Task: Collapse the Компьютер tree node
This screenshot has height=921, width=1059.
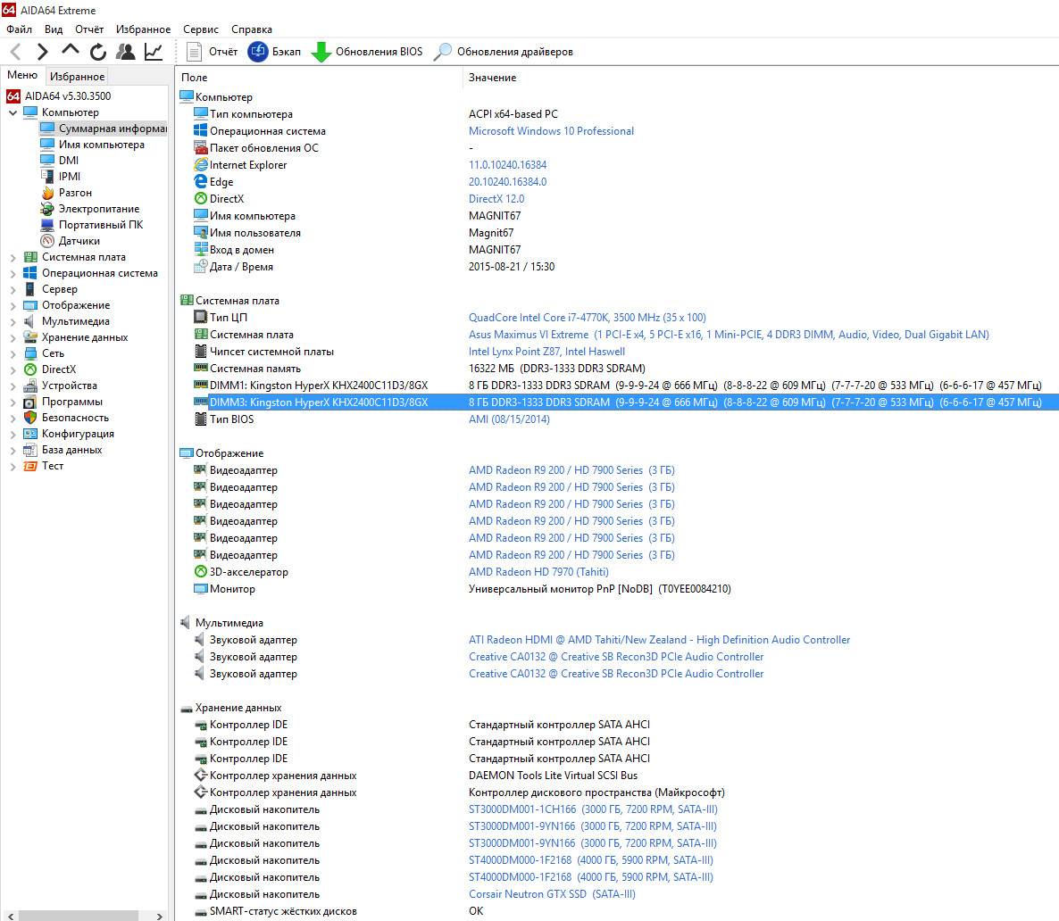Action: [13, 112]
